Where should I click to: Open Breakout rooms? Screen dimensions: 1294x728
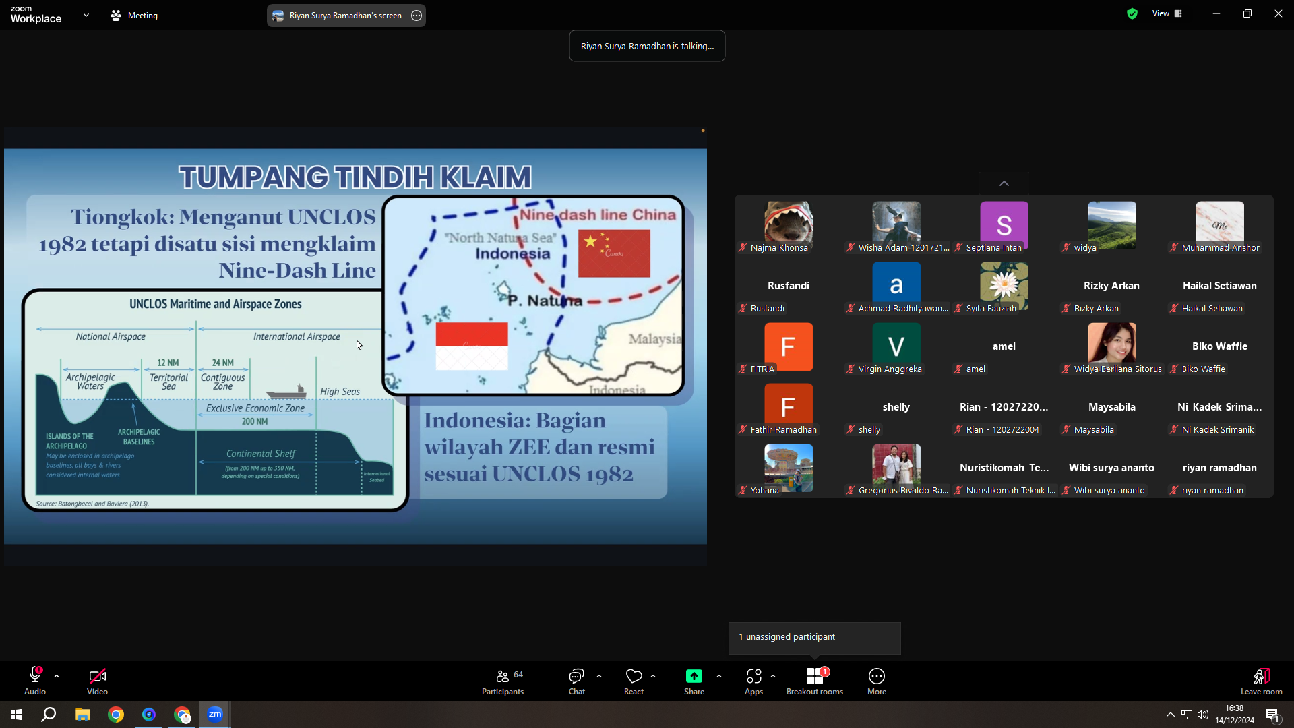tap(815, 681)
